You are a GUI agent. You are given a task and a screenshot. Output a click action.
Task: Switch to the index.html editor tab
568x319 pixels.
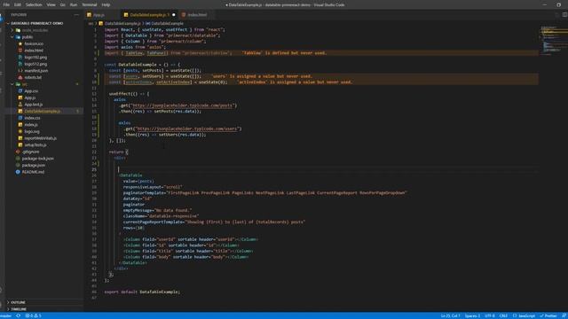click(x=197, y=15)
